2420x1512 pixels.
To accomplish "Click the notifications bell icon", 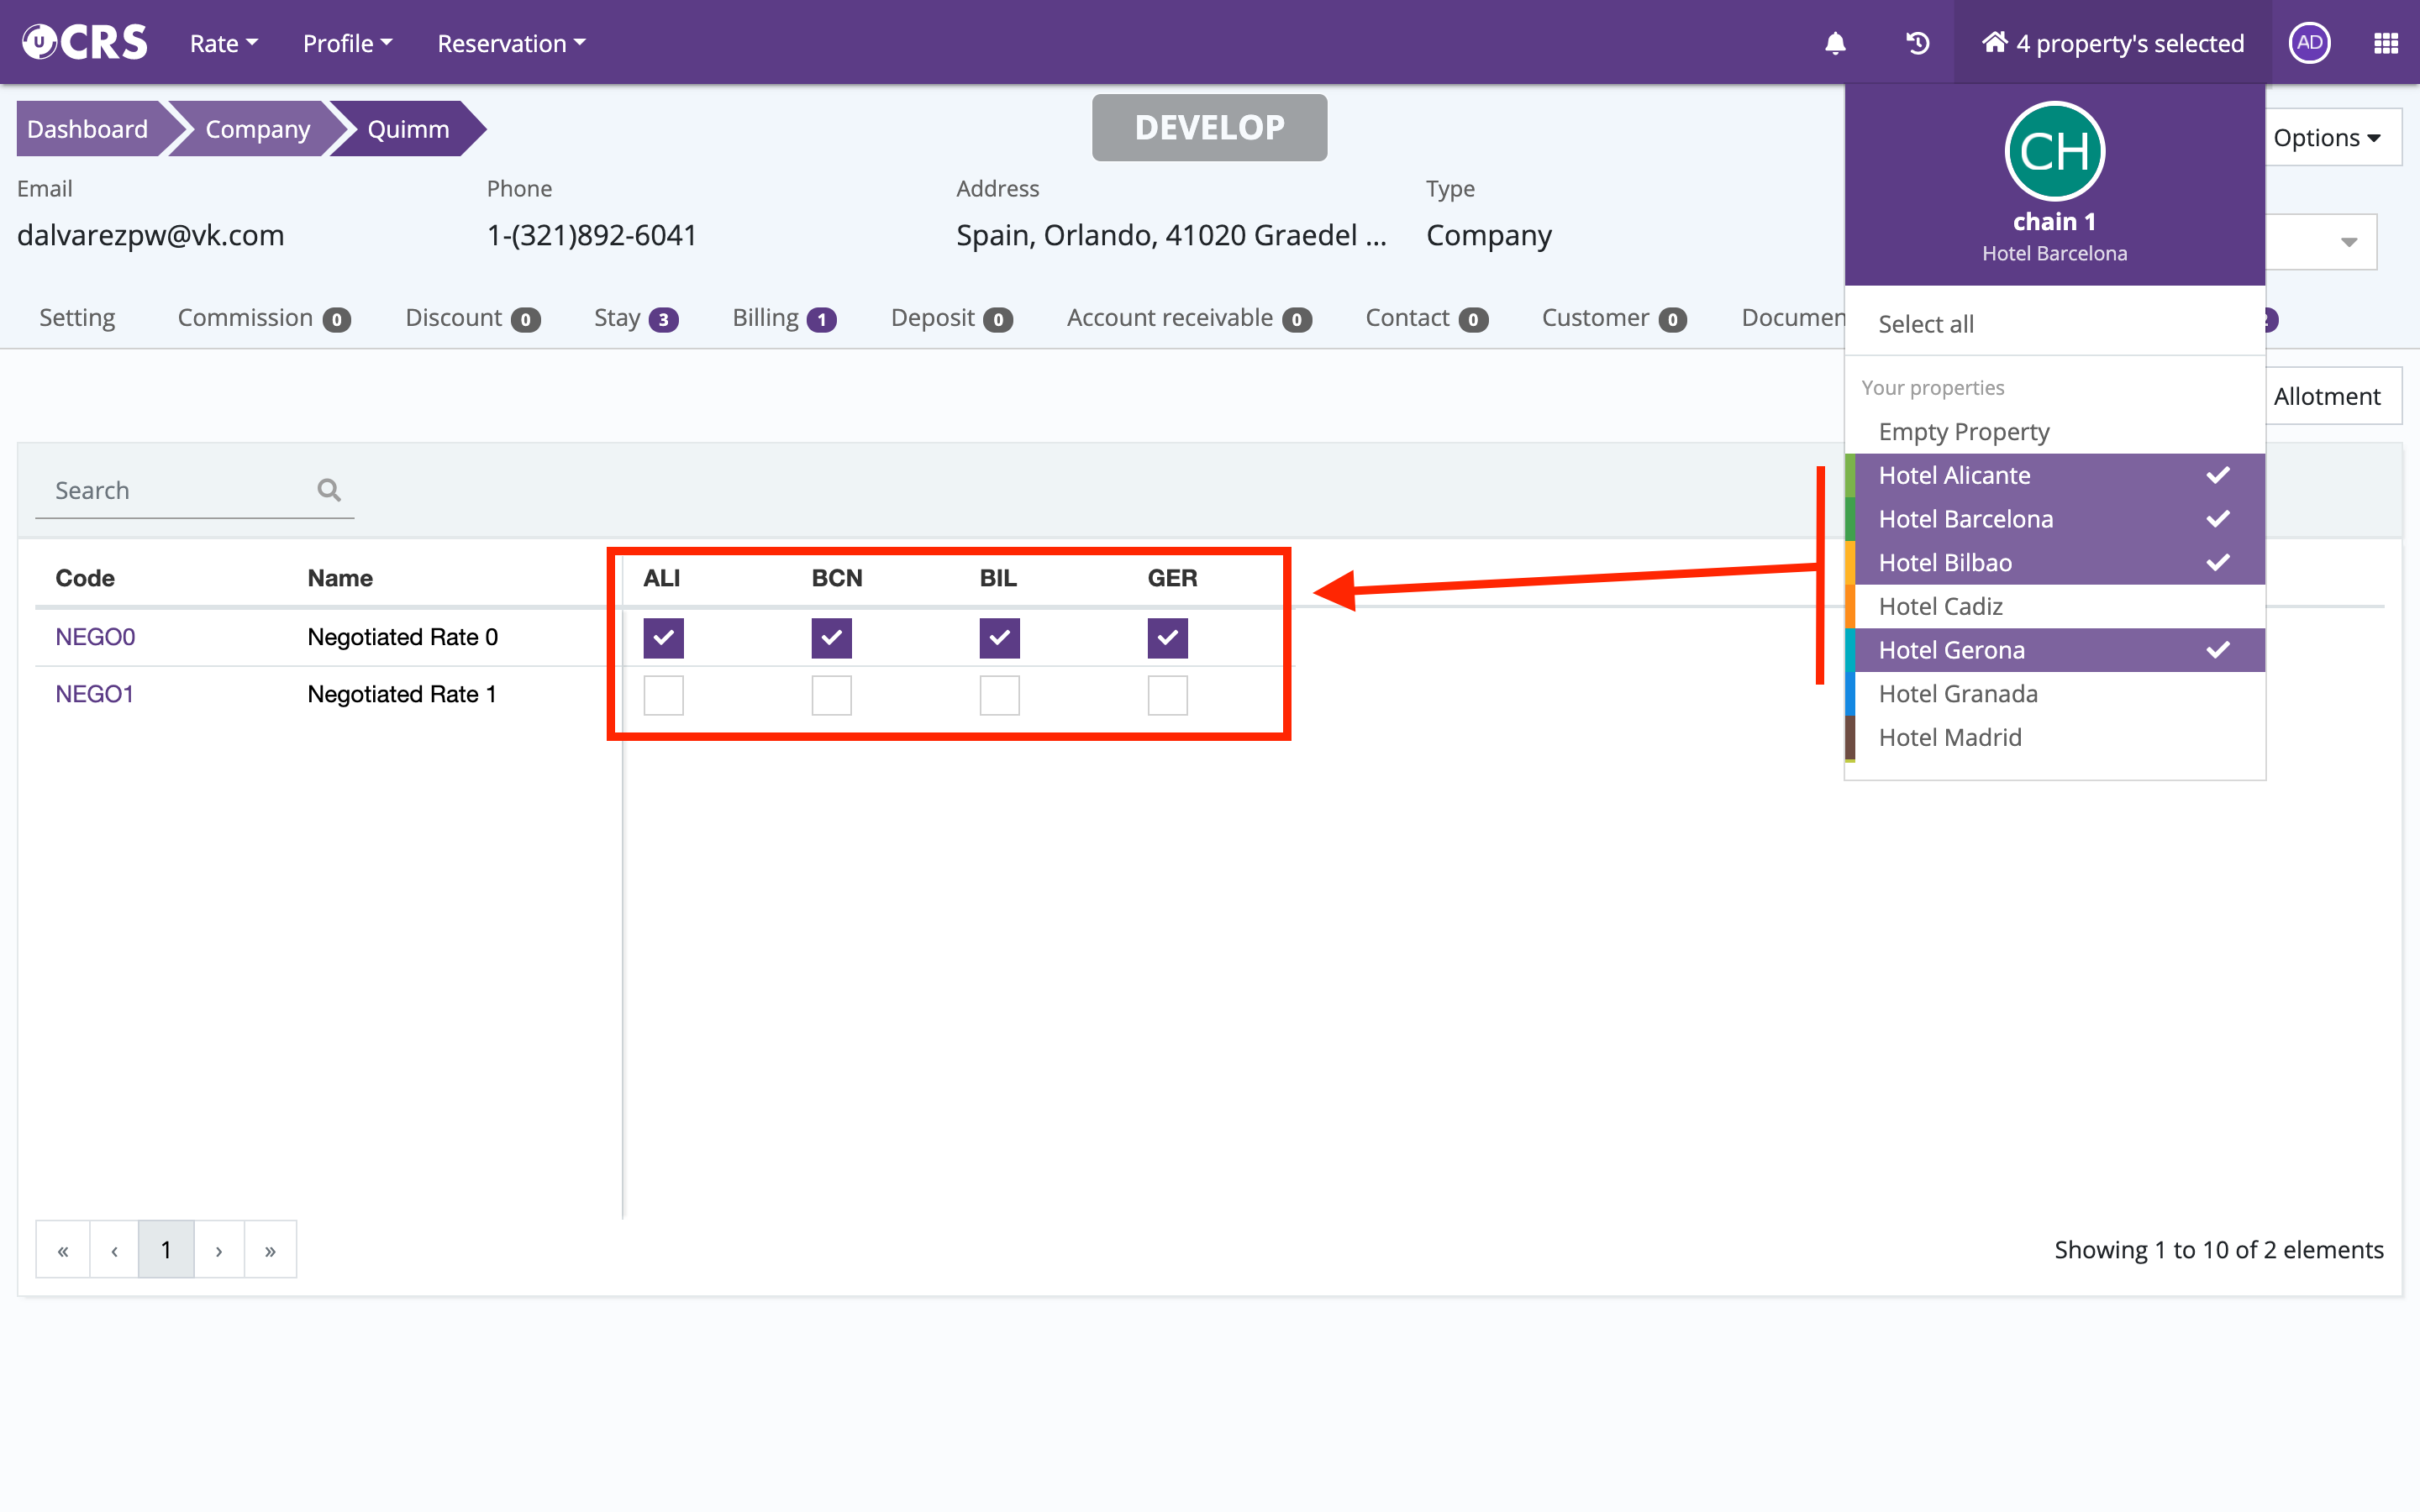I will (1835, 43).
